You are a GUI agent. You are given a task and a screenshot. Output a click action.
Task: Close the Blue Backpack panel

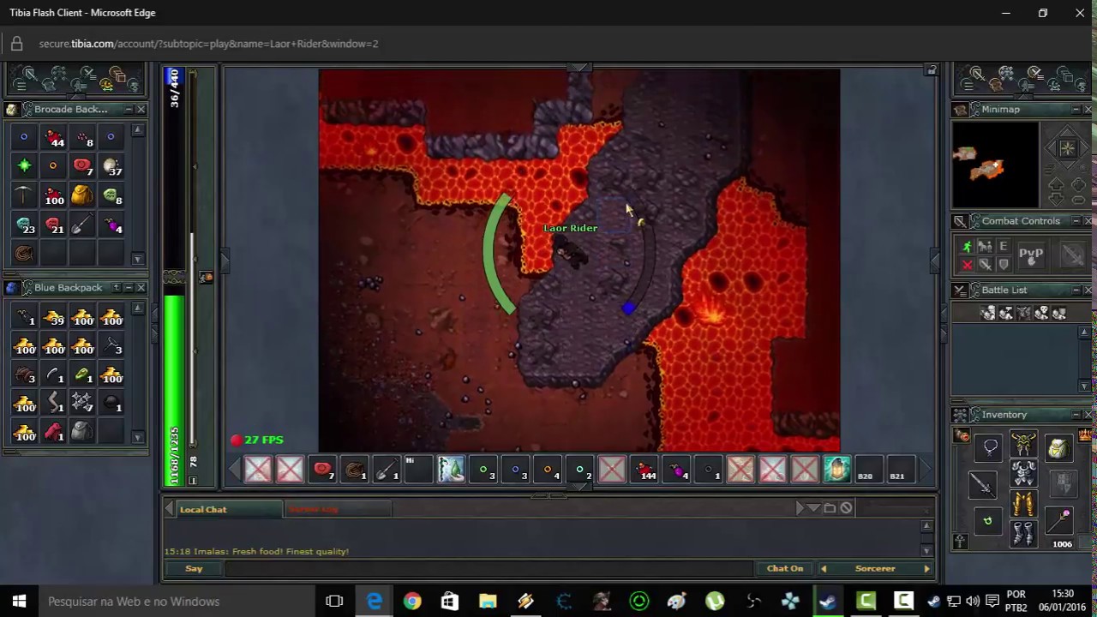[141, 287]
